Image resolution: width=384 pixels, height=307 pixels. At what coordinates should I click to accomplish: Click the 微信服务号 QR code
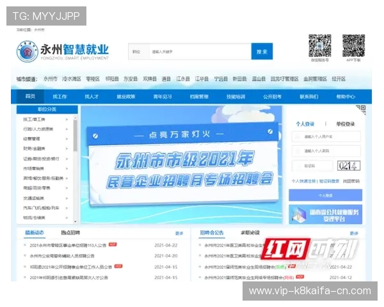319,45
